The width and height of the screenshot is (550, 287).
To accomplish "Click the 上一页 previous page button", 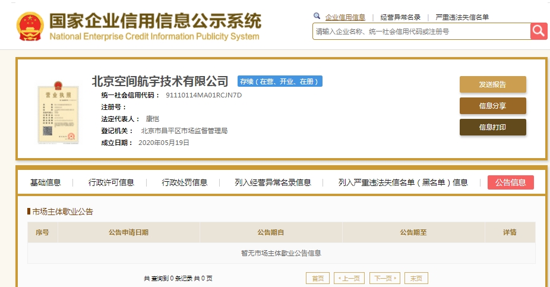I will click(x=349, y=278).
